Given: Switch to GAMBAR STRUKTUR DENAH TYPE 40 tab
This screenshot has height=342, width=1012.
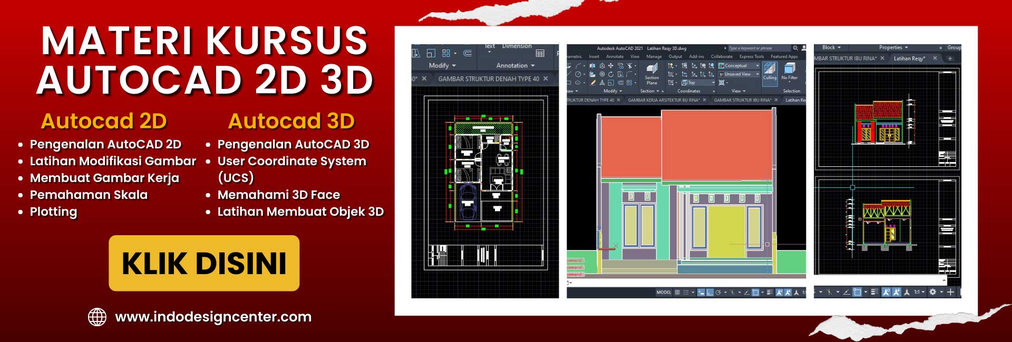Looking at the screenshot, I should pyautogui.click(x=489, y=79).
